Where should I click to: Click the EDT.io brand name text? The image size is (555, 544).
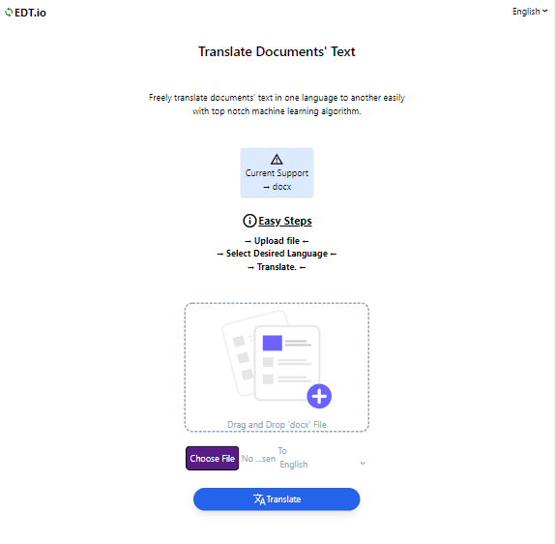click(x=30, y=13)
